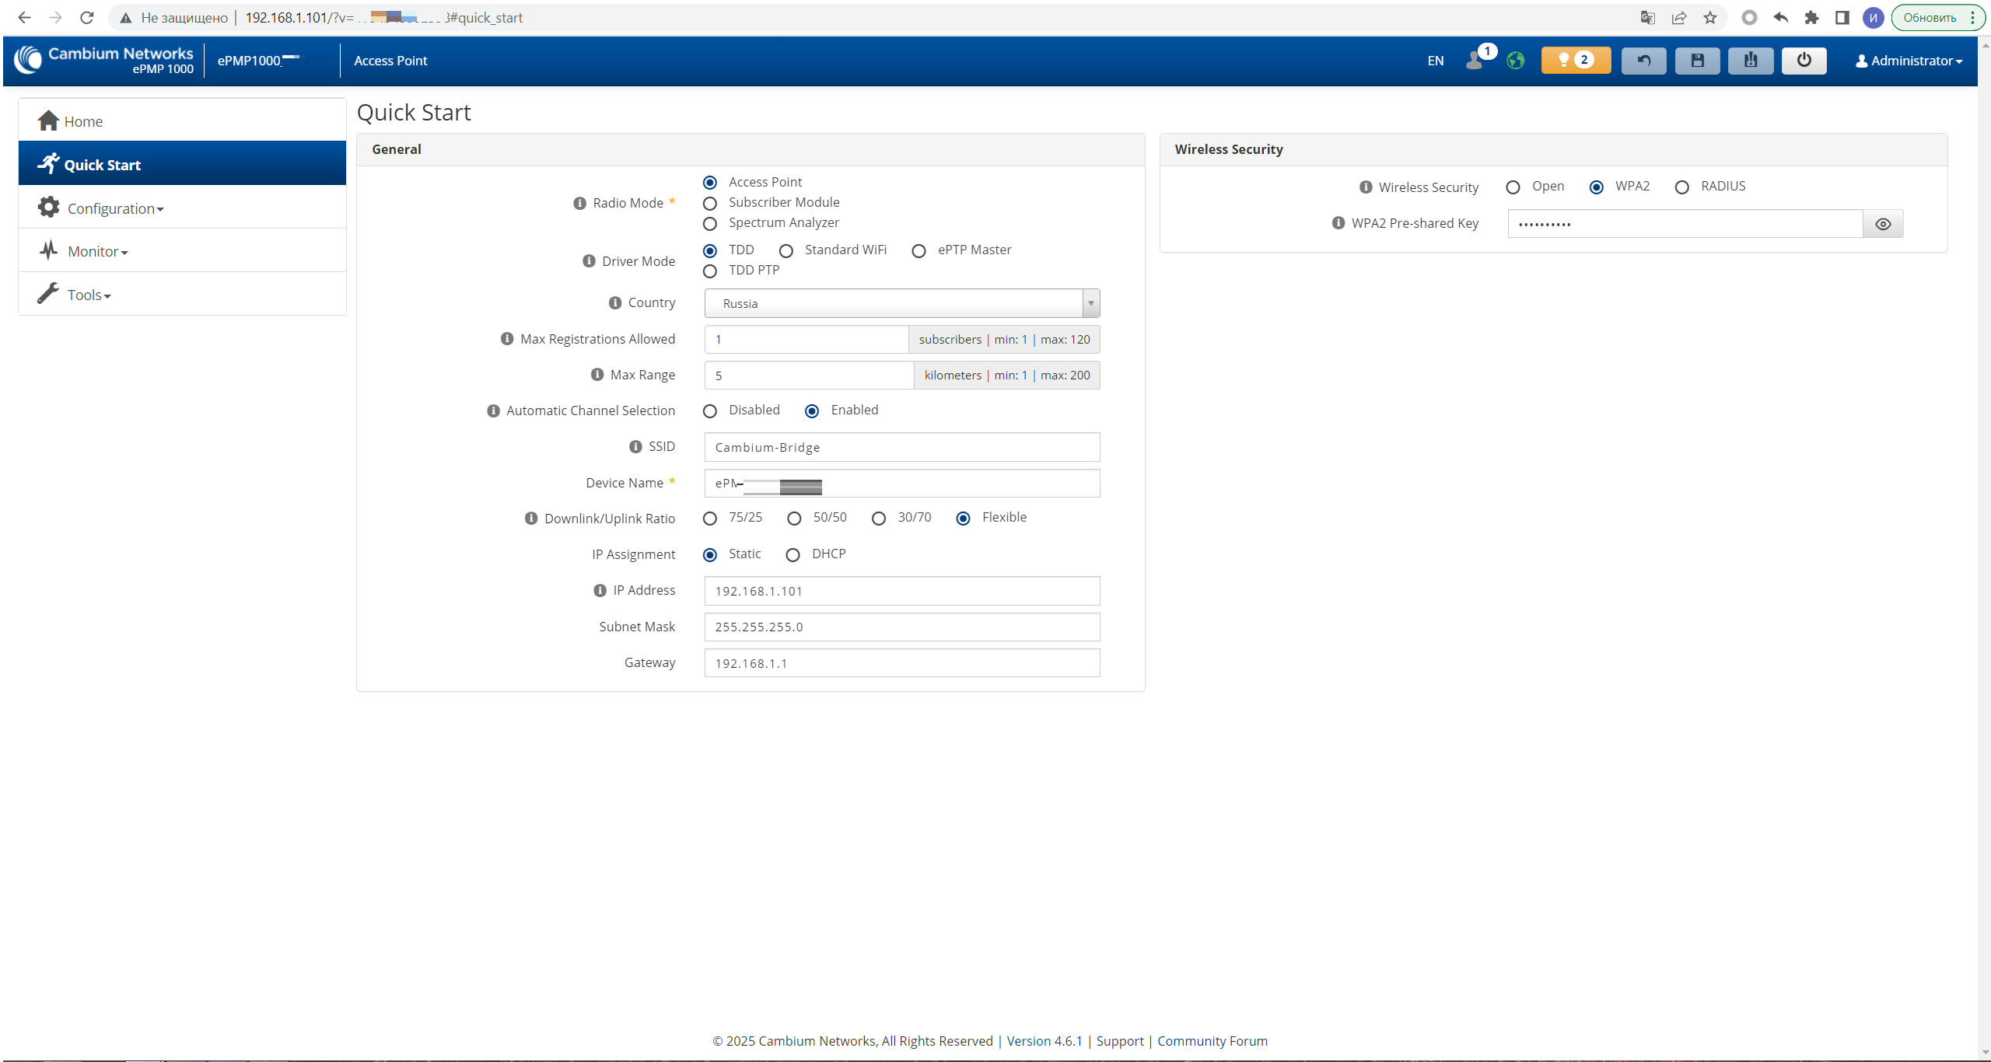The image size is (1991, 1062).
Task: Click the SSID text field
Action: point(901,447)
